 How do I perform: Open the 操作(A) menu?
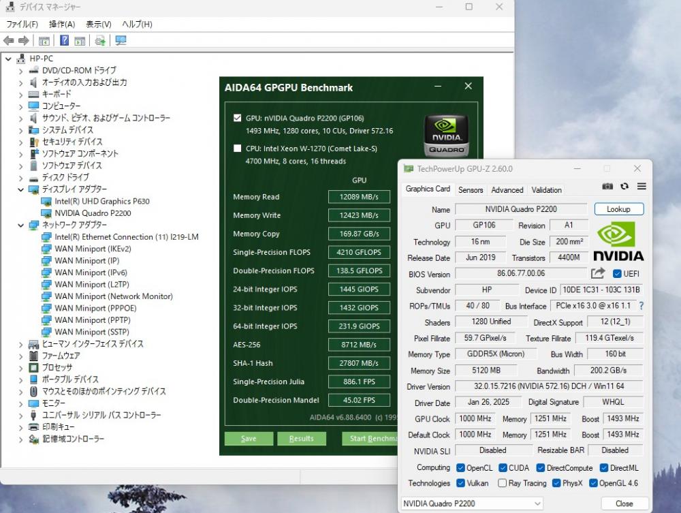62,25
